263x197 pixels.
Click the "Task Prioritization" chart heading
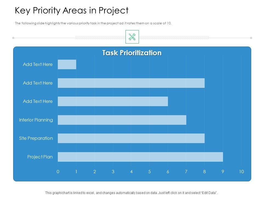click(132, 53)
